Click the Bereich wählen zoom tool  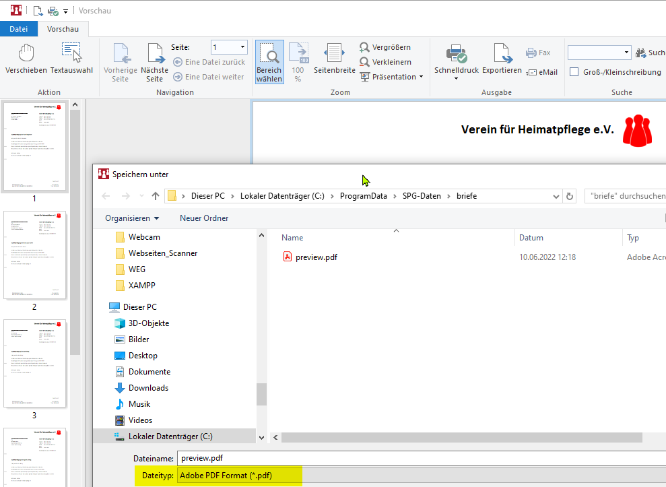(269, 61)
